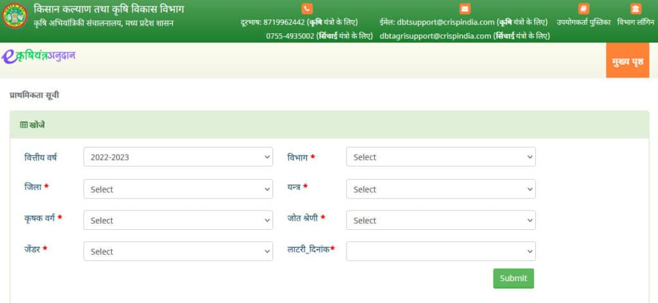Go to मुख्य पृष्ठ home tab
The height and width of the screenshot is (303, 658).
627,60
